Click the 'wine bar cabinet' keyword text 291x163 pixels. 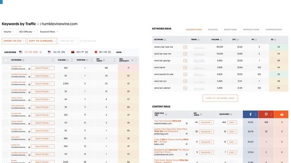click(x=162, y=88)
